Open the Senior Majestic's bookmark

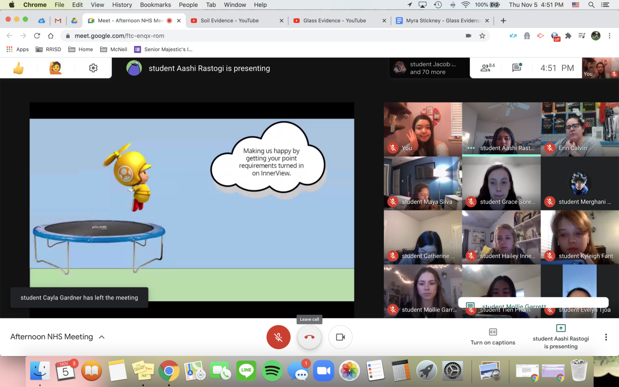[x=163, y=49]
